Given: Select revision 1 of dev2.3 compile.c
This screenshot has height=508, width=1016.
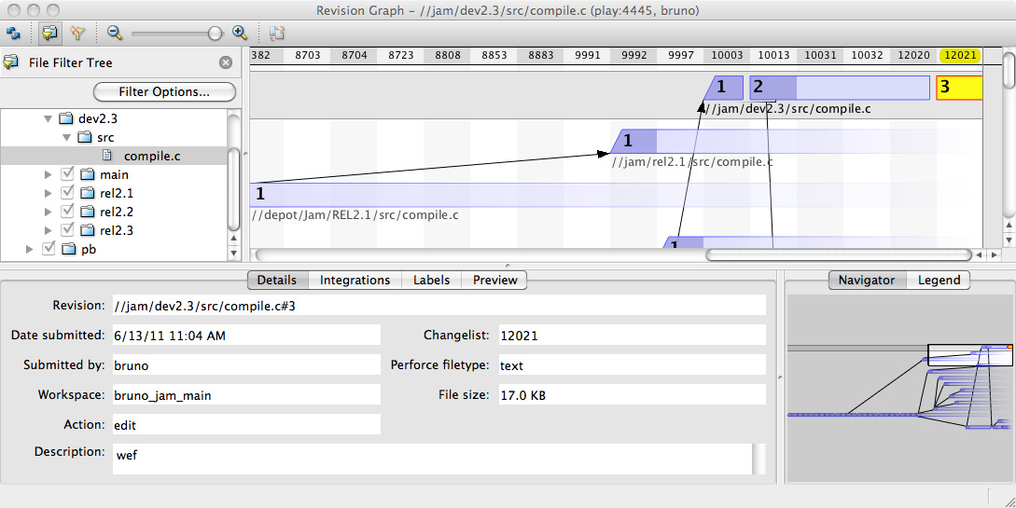Looking at the screenshot, I should point(724,88).
